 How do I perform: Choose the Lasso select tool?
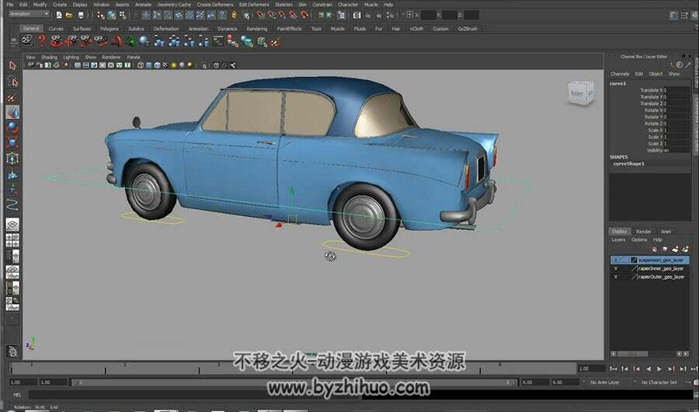[x=12, y=82]
